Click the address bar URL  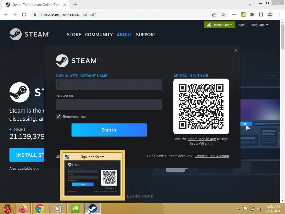point(67,14)
